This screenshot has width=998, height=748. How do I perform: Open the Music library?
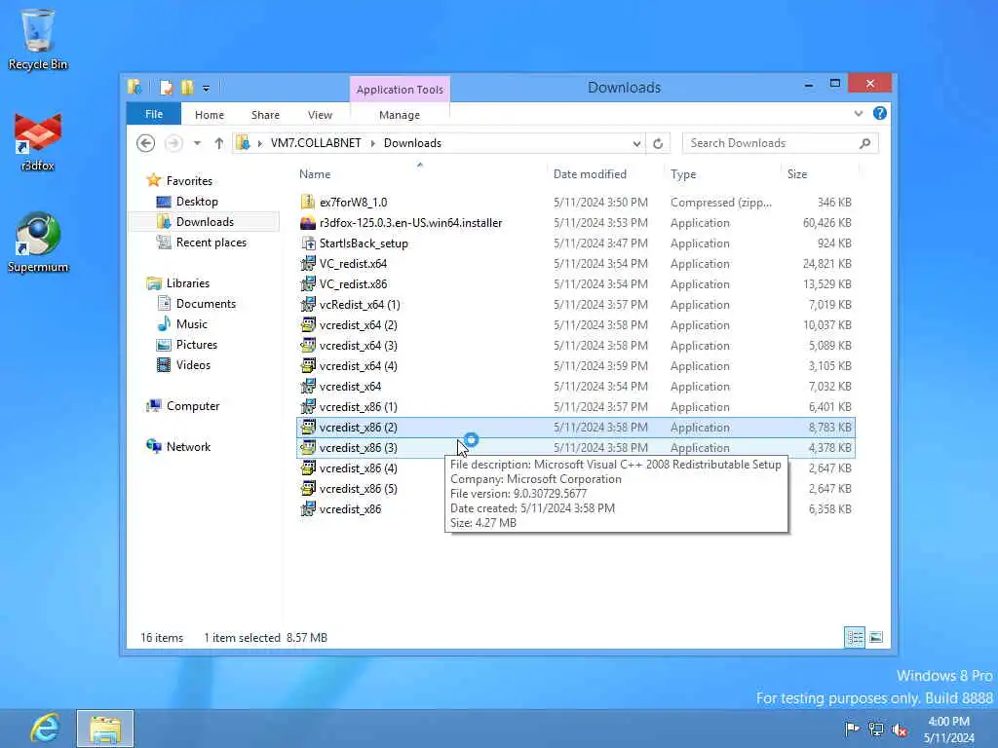tap(191, 323)
